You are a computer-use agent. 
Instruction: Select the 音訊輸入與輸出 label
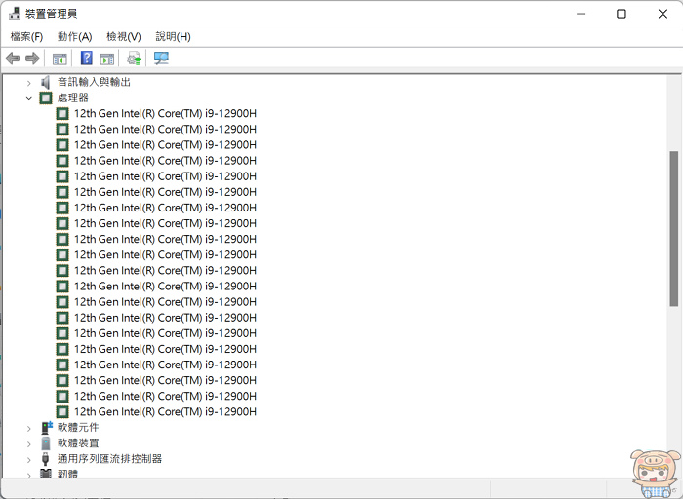[94, 82]
